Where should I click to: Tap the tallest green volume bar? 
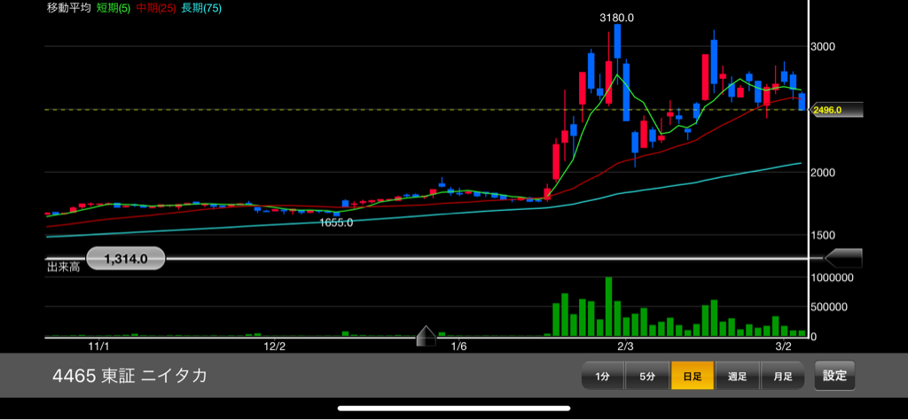[x=608, y=307]
